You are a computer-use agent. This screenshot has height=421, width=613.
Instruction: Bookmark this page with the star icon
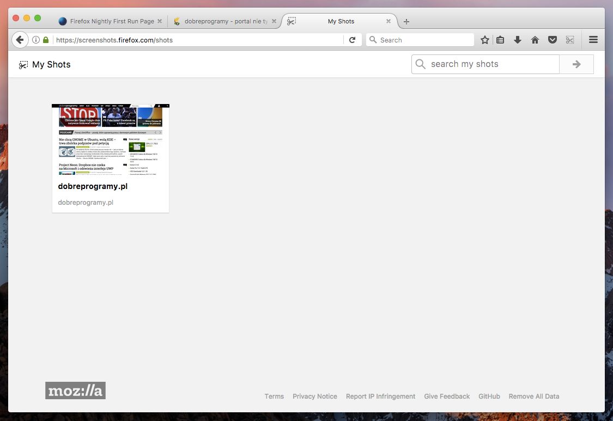point(485,40)
